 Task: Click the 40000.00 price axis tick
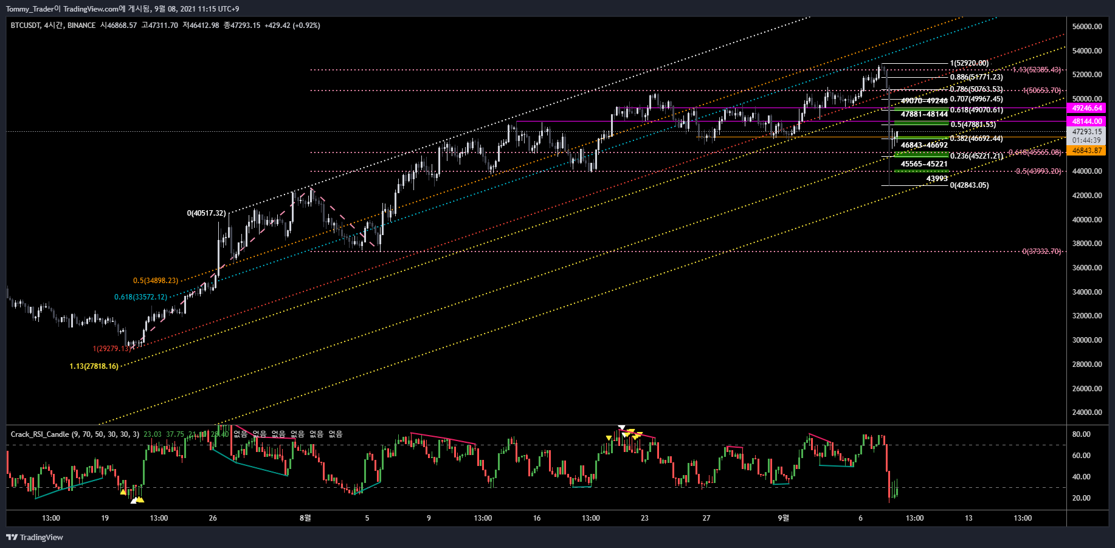(x=1087, y=220)
